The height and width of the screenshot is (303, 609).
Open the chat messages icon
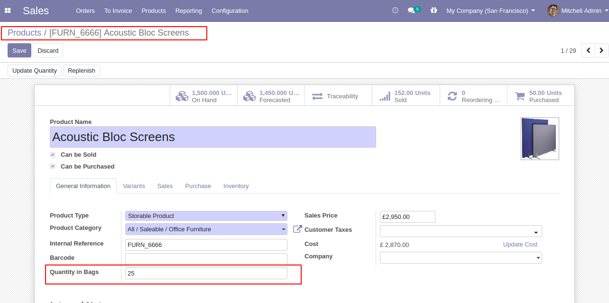[x=411, y=10]
